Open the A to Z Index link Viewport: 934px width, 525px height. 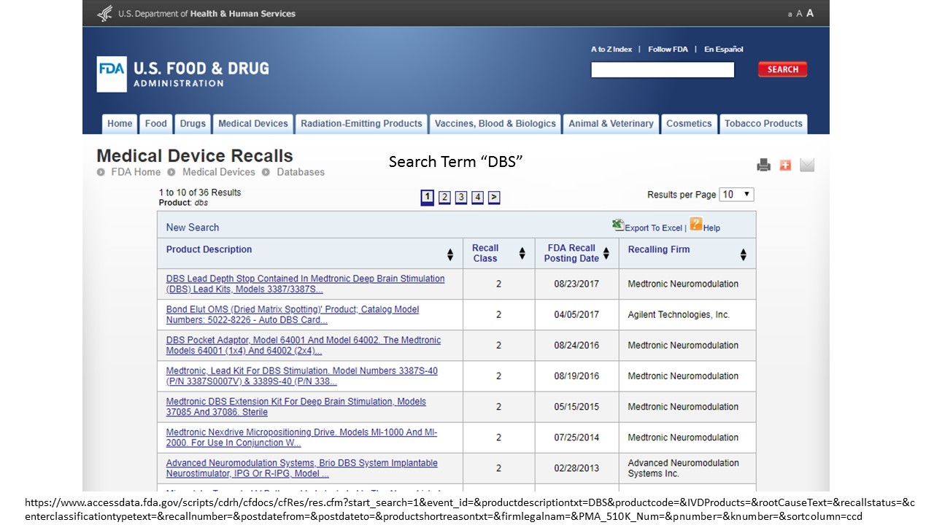click(x=611, y=50)
